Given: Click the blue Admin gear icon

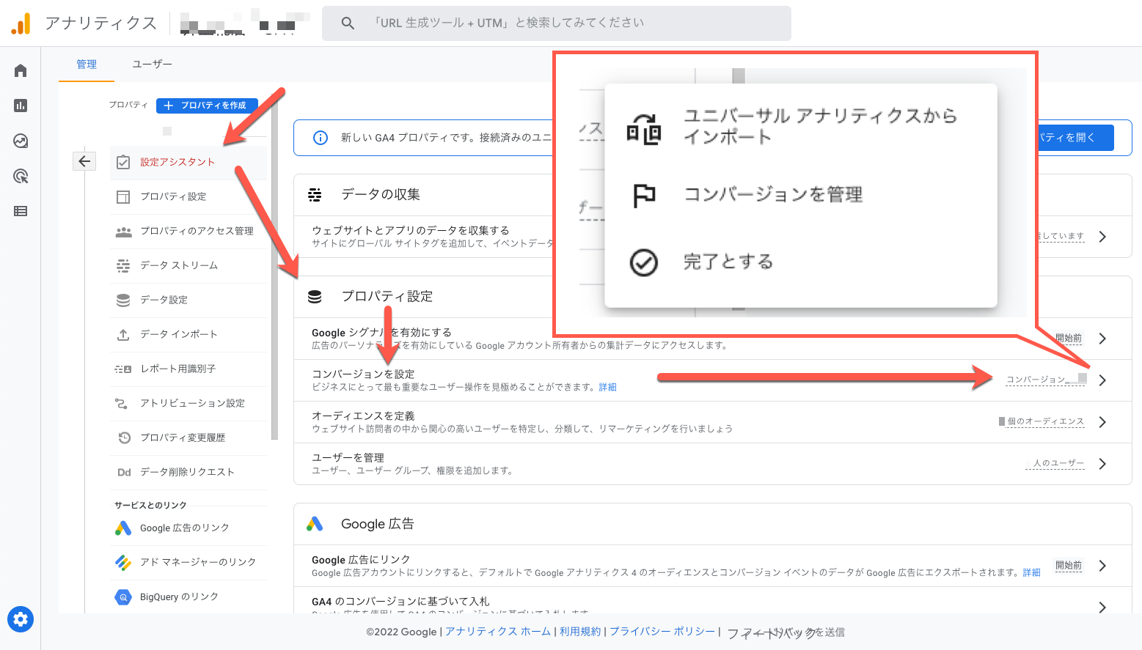Looking at the screenshot, I should pos(21,619).
